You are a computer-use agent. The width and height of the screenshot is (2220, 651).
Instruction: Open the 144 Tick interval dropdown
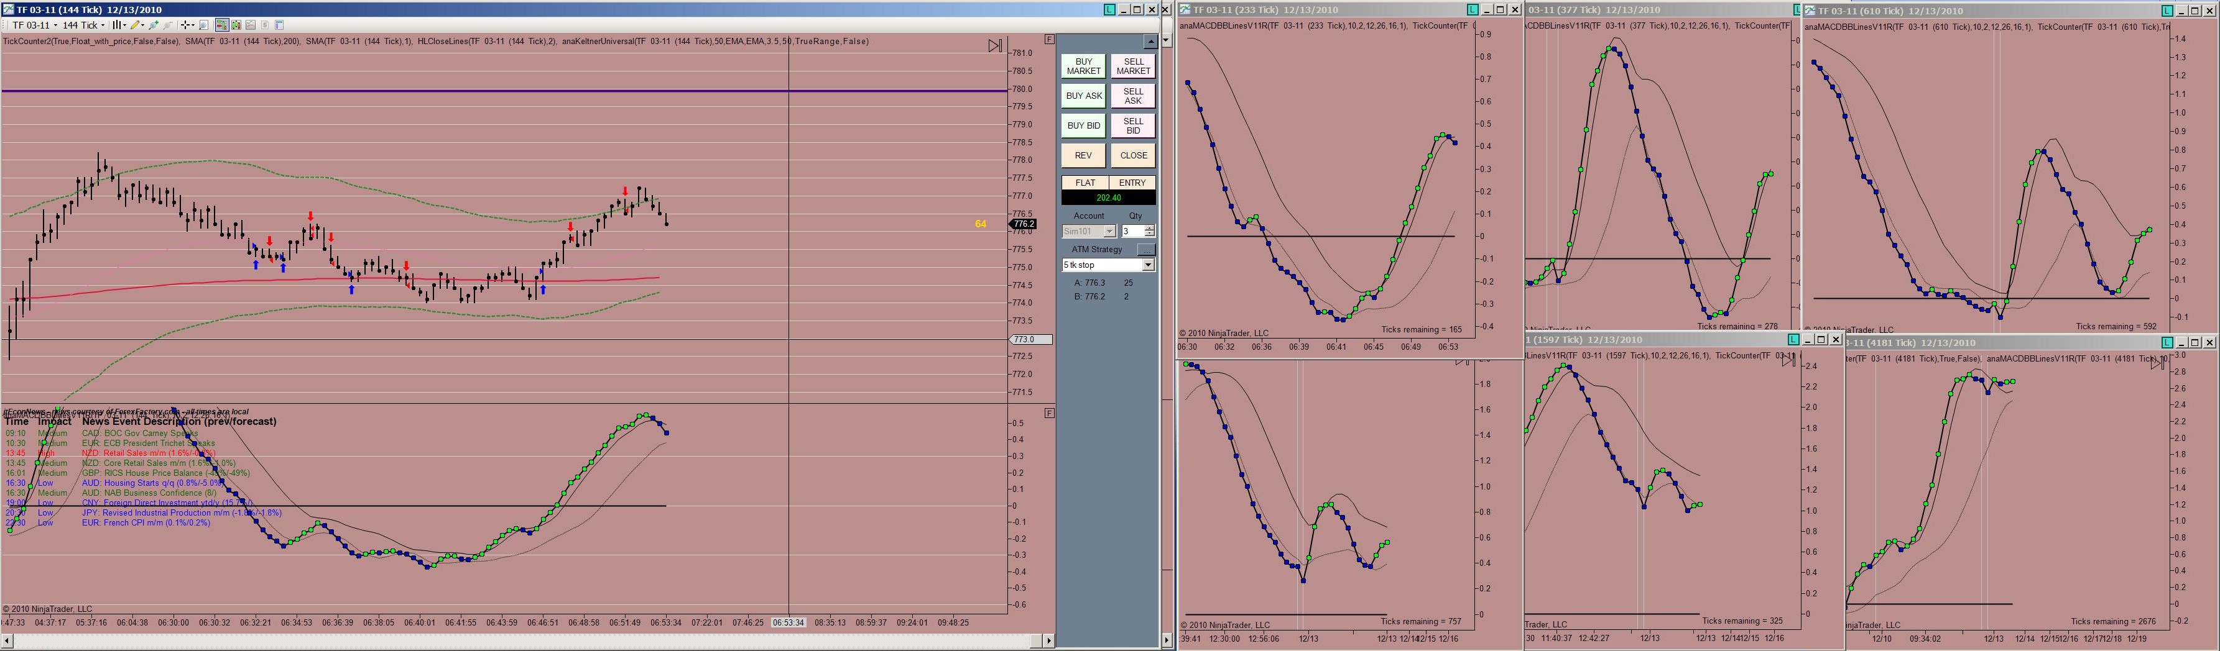(x=83, y=25)
